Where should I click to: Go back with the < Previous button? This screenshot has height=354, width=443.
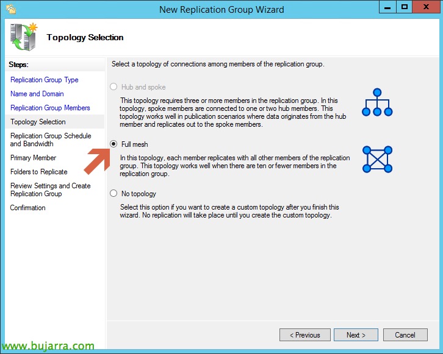coord(305,335)
